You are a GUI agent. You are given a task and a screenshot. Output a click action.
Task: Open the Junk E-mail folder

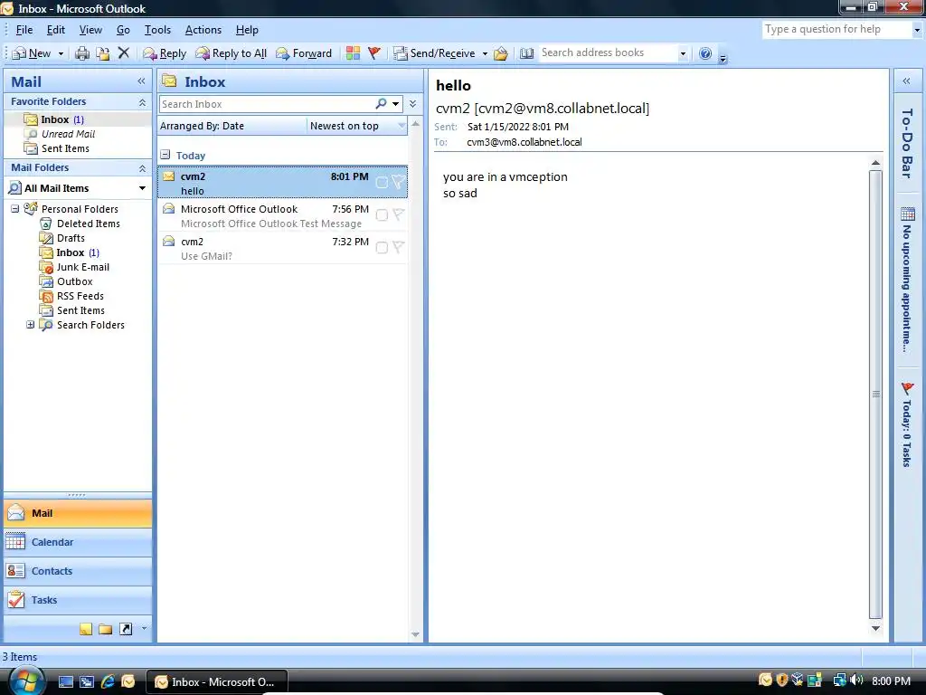(x=82, y=267)
